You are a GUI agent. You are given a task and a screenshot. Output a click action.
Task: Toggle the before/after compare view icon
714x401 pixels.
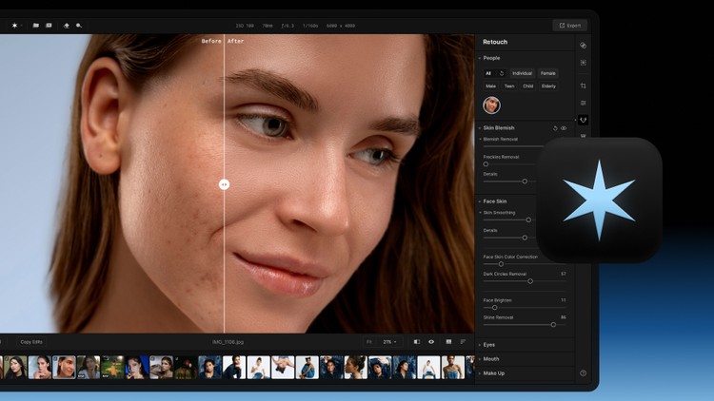tap(416, 341)
